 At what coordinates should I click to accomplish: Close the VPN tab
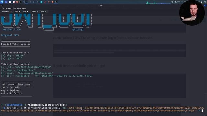click(19, 12)
